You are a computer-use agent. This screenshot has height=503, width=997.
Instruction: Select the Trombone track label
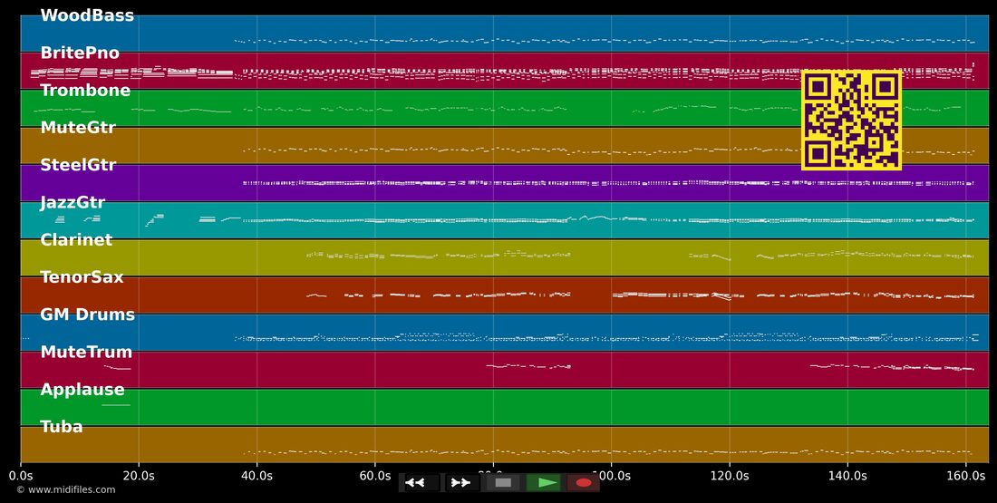click(85, 91)
